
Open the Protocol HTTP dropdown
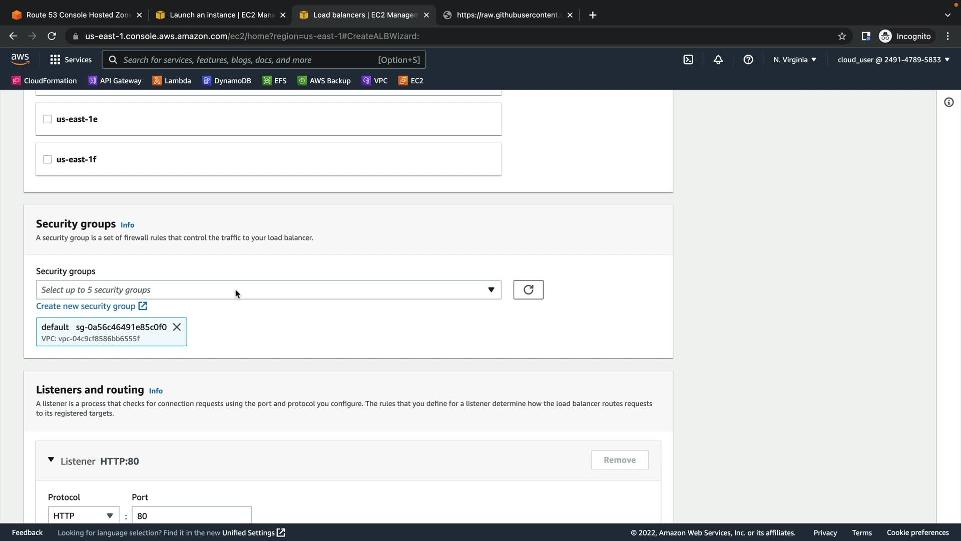tap(84, 515)
